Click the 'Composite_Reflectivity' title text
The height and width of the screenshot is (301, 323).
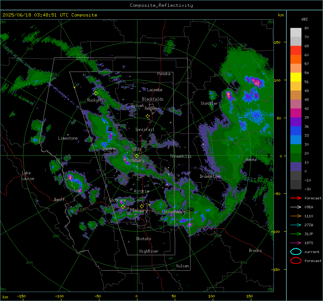click(x=161, y=5)
